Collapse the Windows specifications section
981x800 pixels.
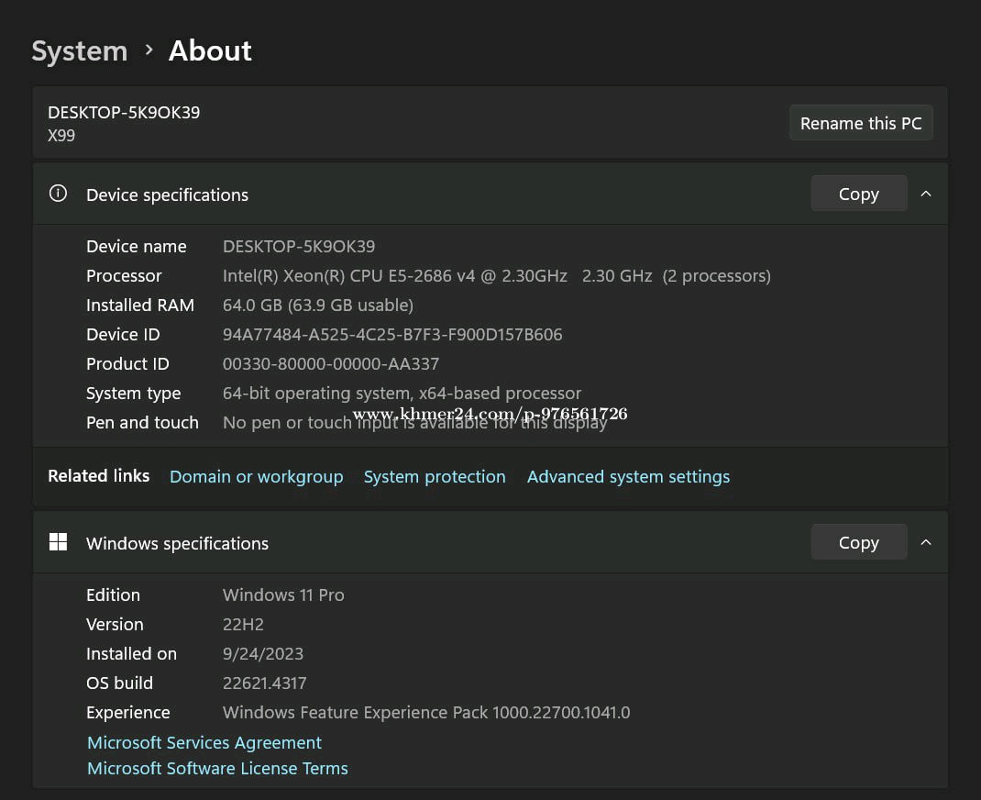click(x=926, y=542)
